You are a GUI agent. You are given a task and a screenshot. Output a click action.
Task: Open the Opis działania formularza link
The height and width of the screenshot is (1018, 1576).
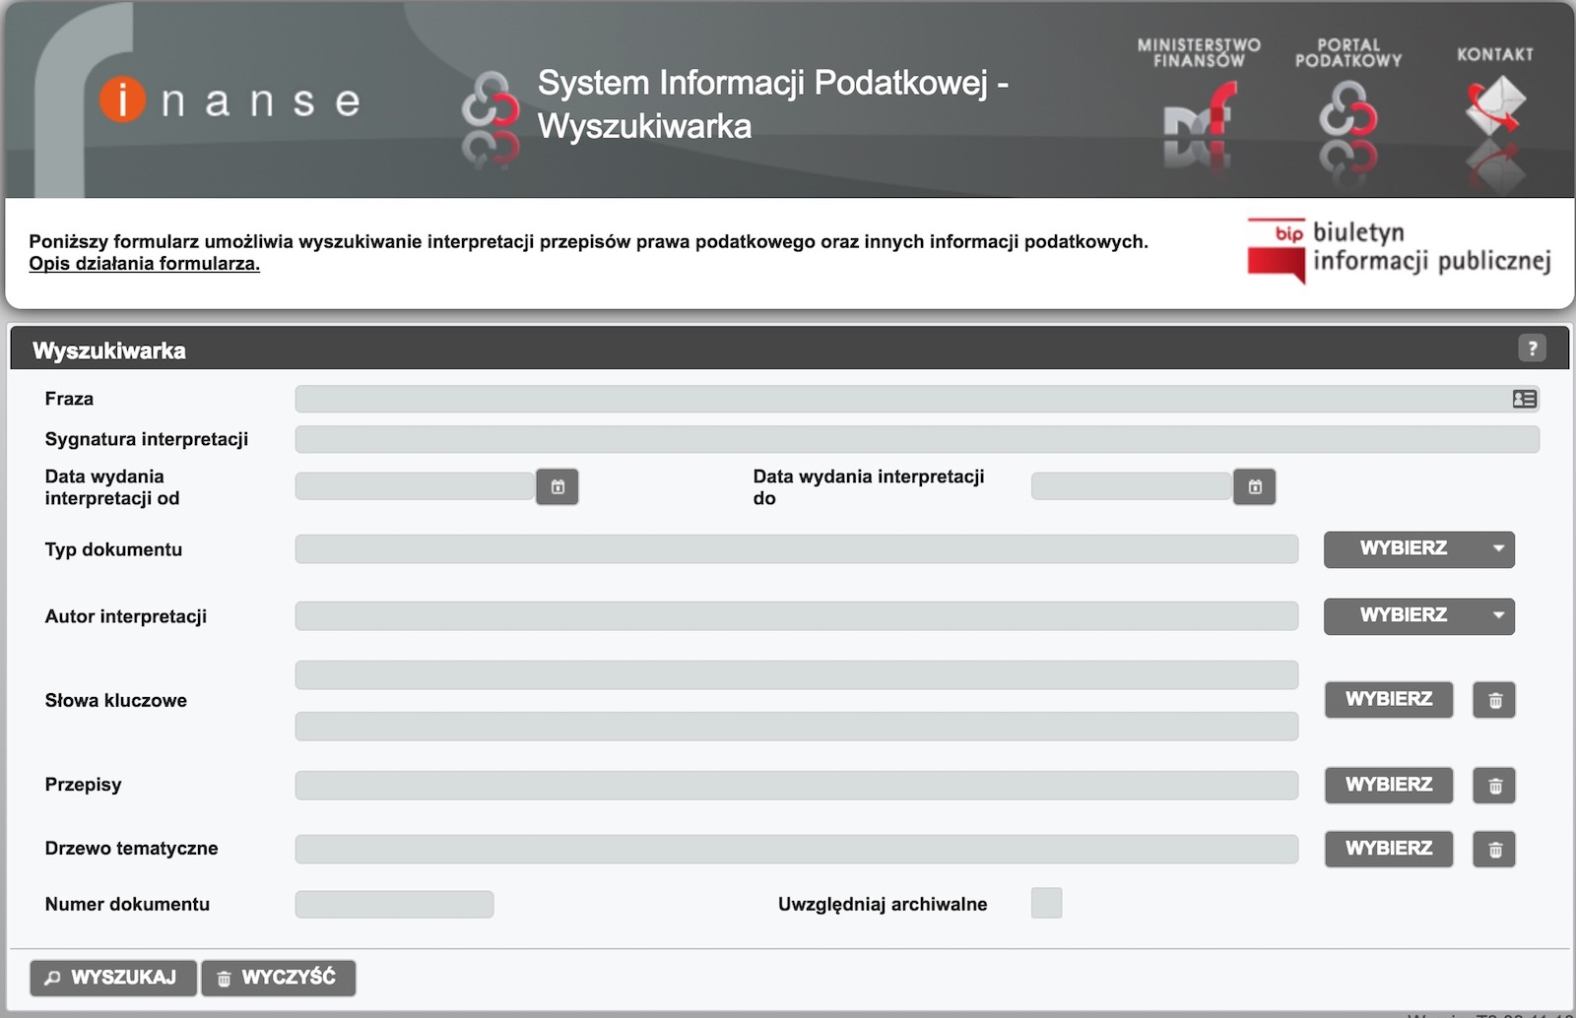pyautogui.click(x=145, y=264)
